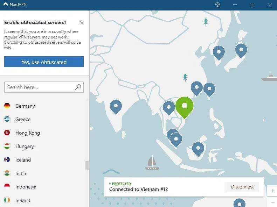Choose India in country list
Image resolution: width=277 pixels, height=207 pixels.
[x=21, y=173]
